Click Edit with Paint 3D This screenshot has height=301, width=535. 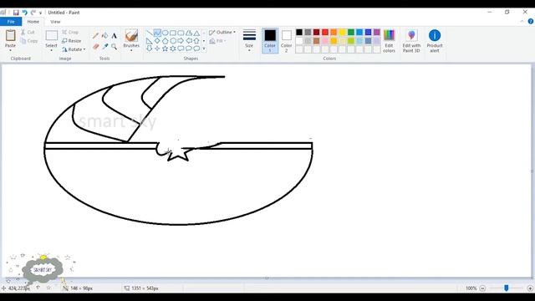click(x=411, y=41)
